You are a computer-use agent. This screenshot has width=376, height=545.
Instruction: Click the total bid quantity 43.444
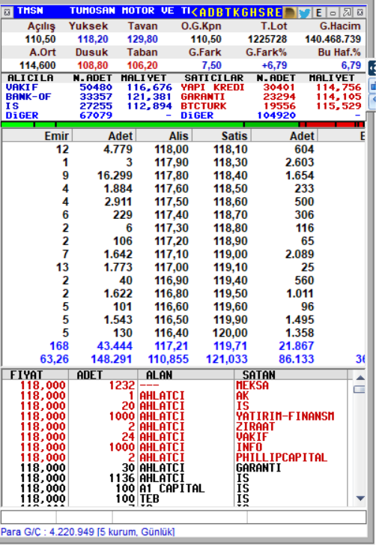115,346
